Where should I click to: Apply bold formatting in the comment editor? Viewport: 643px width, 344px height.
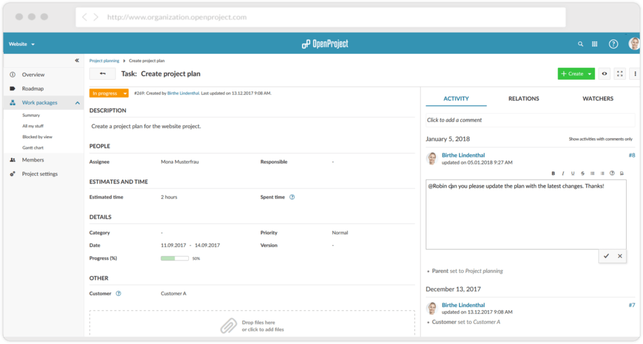(553, 173)
